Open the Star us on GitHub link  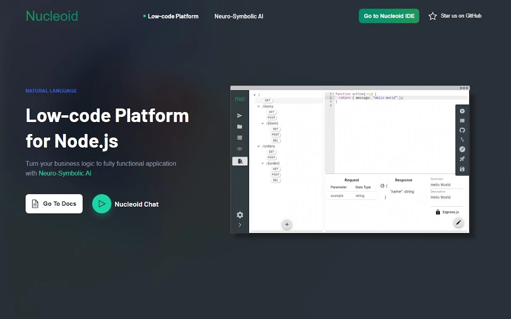coord(461,16)
